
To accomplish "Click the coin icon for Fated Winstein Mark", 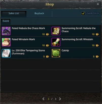I will (47, 45).
